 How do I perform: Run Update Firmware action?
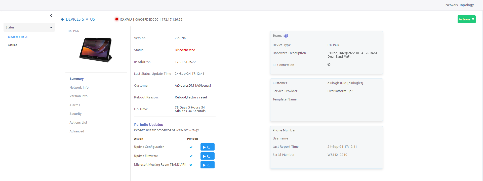(x=208, y=156)
